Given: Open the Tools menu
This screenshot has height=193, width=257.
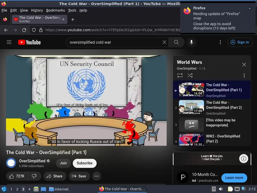Looking at the screenshot, I should pos(72,10).
